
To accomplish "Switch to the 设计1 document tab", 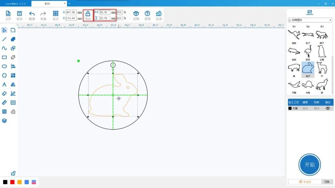I will (x=47, y=4).
